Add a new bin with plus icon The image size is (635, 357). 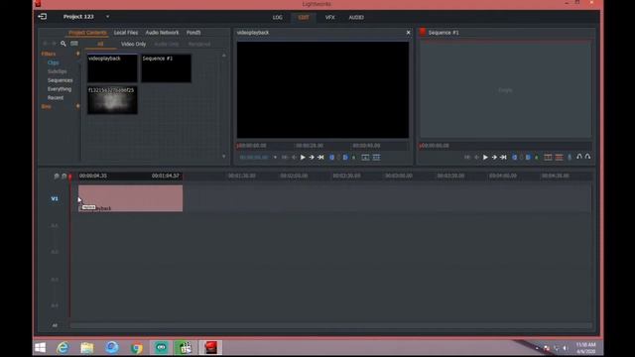77,106
